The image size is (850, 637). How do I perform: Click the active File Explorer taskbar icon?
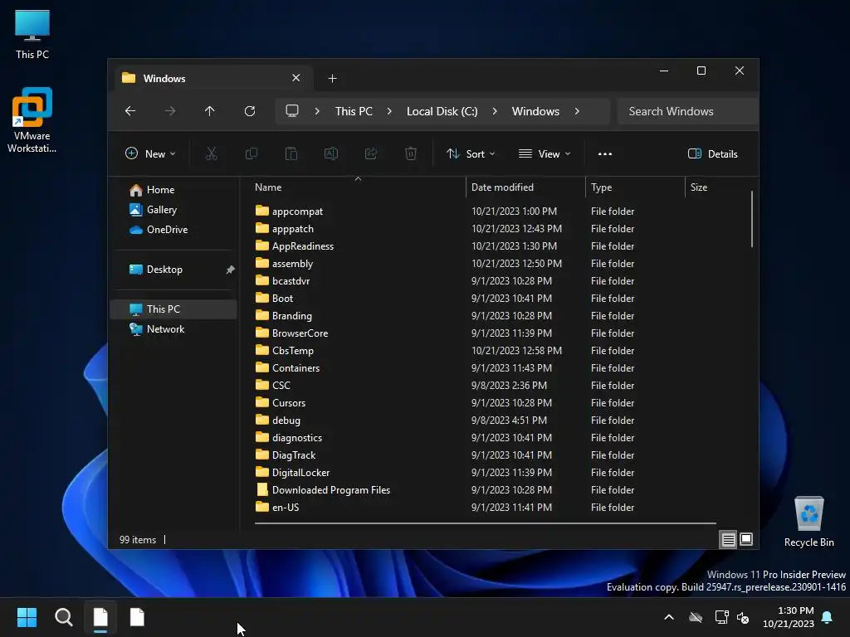pos(100,617)
